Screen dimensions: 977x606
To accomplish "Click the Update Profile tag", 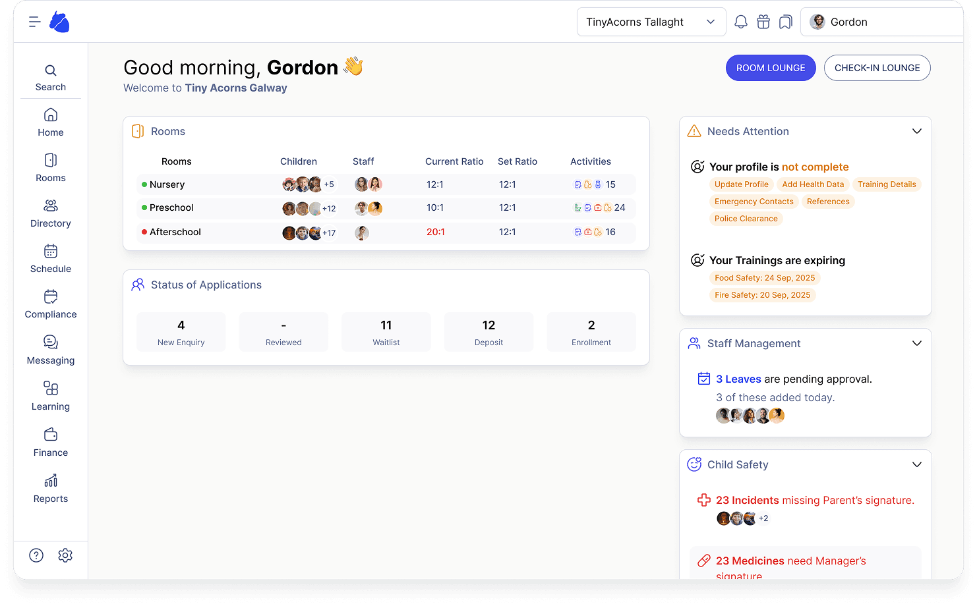I will point(742,184).
